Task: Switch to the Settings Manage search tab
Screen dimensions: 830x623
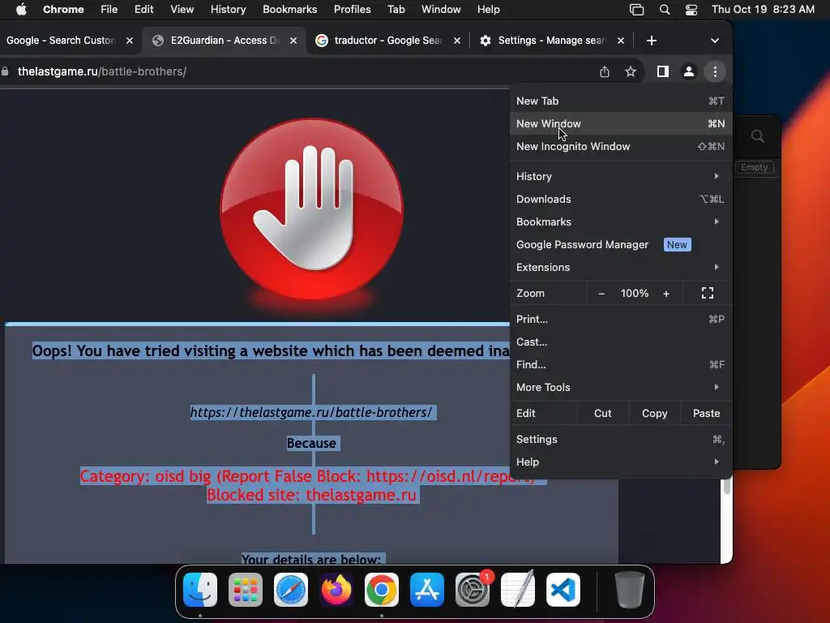Action: [x=550, y=41]
